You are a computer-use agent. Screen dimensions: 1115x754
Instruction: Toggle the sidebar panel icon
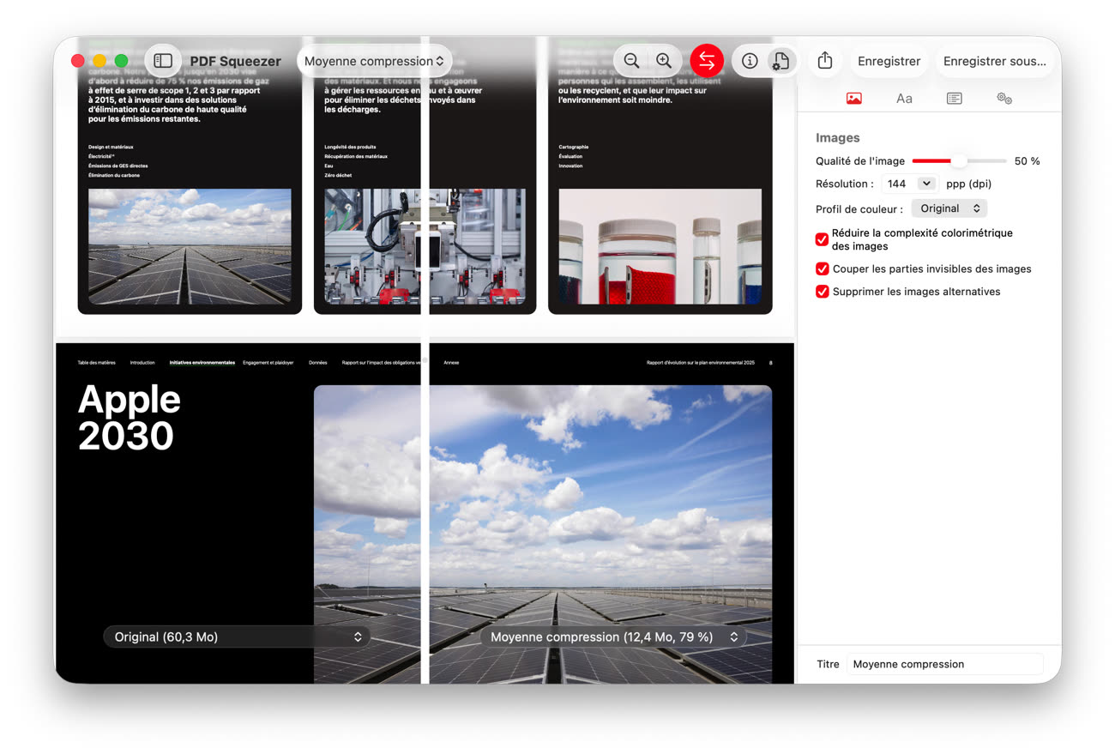[x=163, y=61]
